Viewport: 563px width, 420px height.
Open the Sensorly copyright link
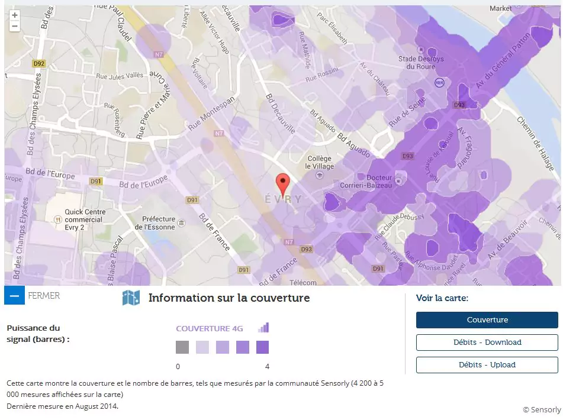(541, 409)
